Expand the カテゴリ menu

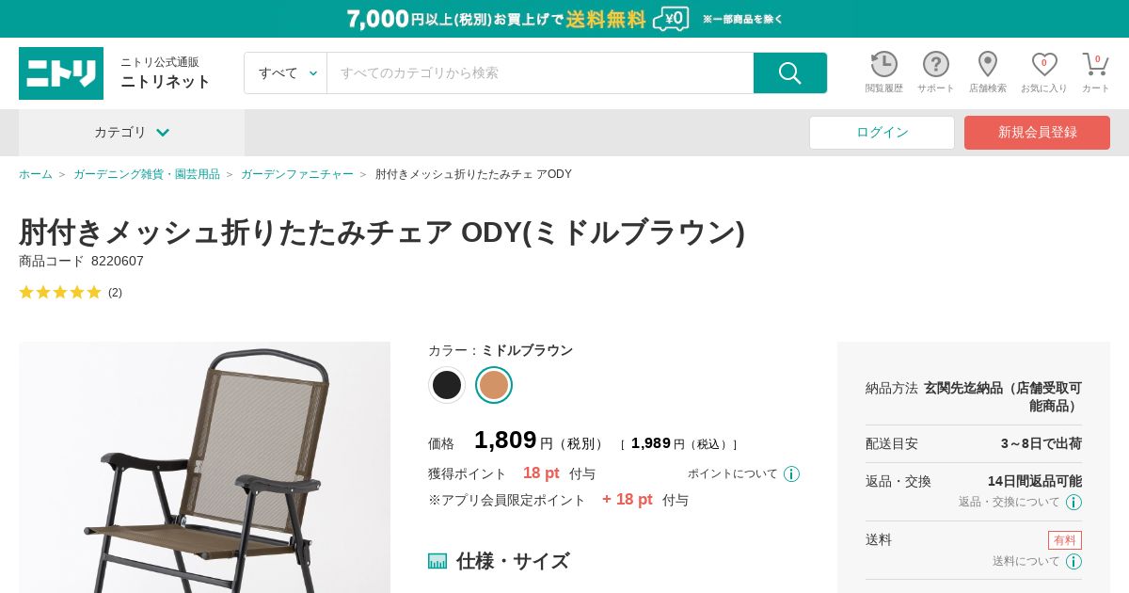(132, 133)
